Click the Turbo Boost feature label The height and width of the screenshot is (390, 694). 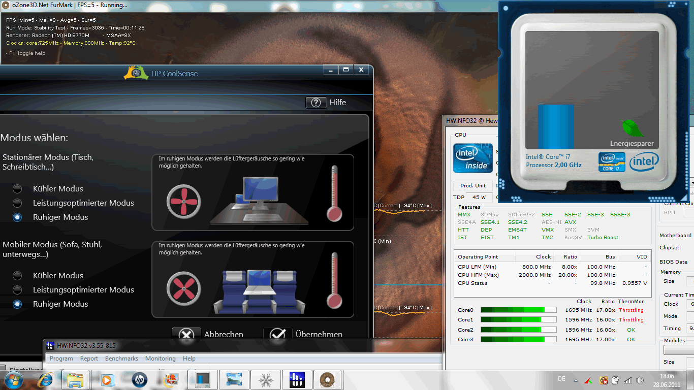click(x=603, y=238)
